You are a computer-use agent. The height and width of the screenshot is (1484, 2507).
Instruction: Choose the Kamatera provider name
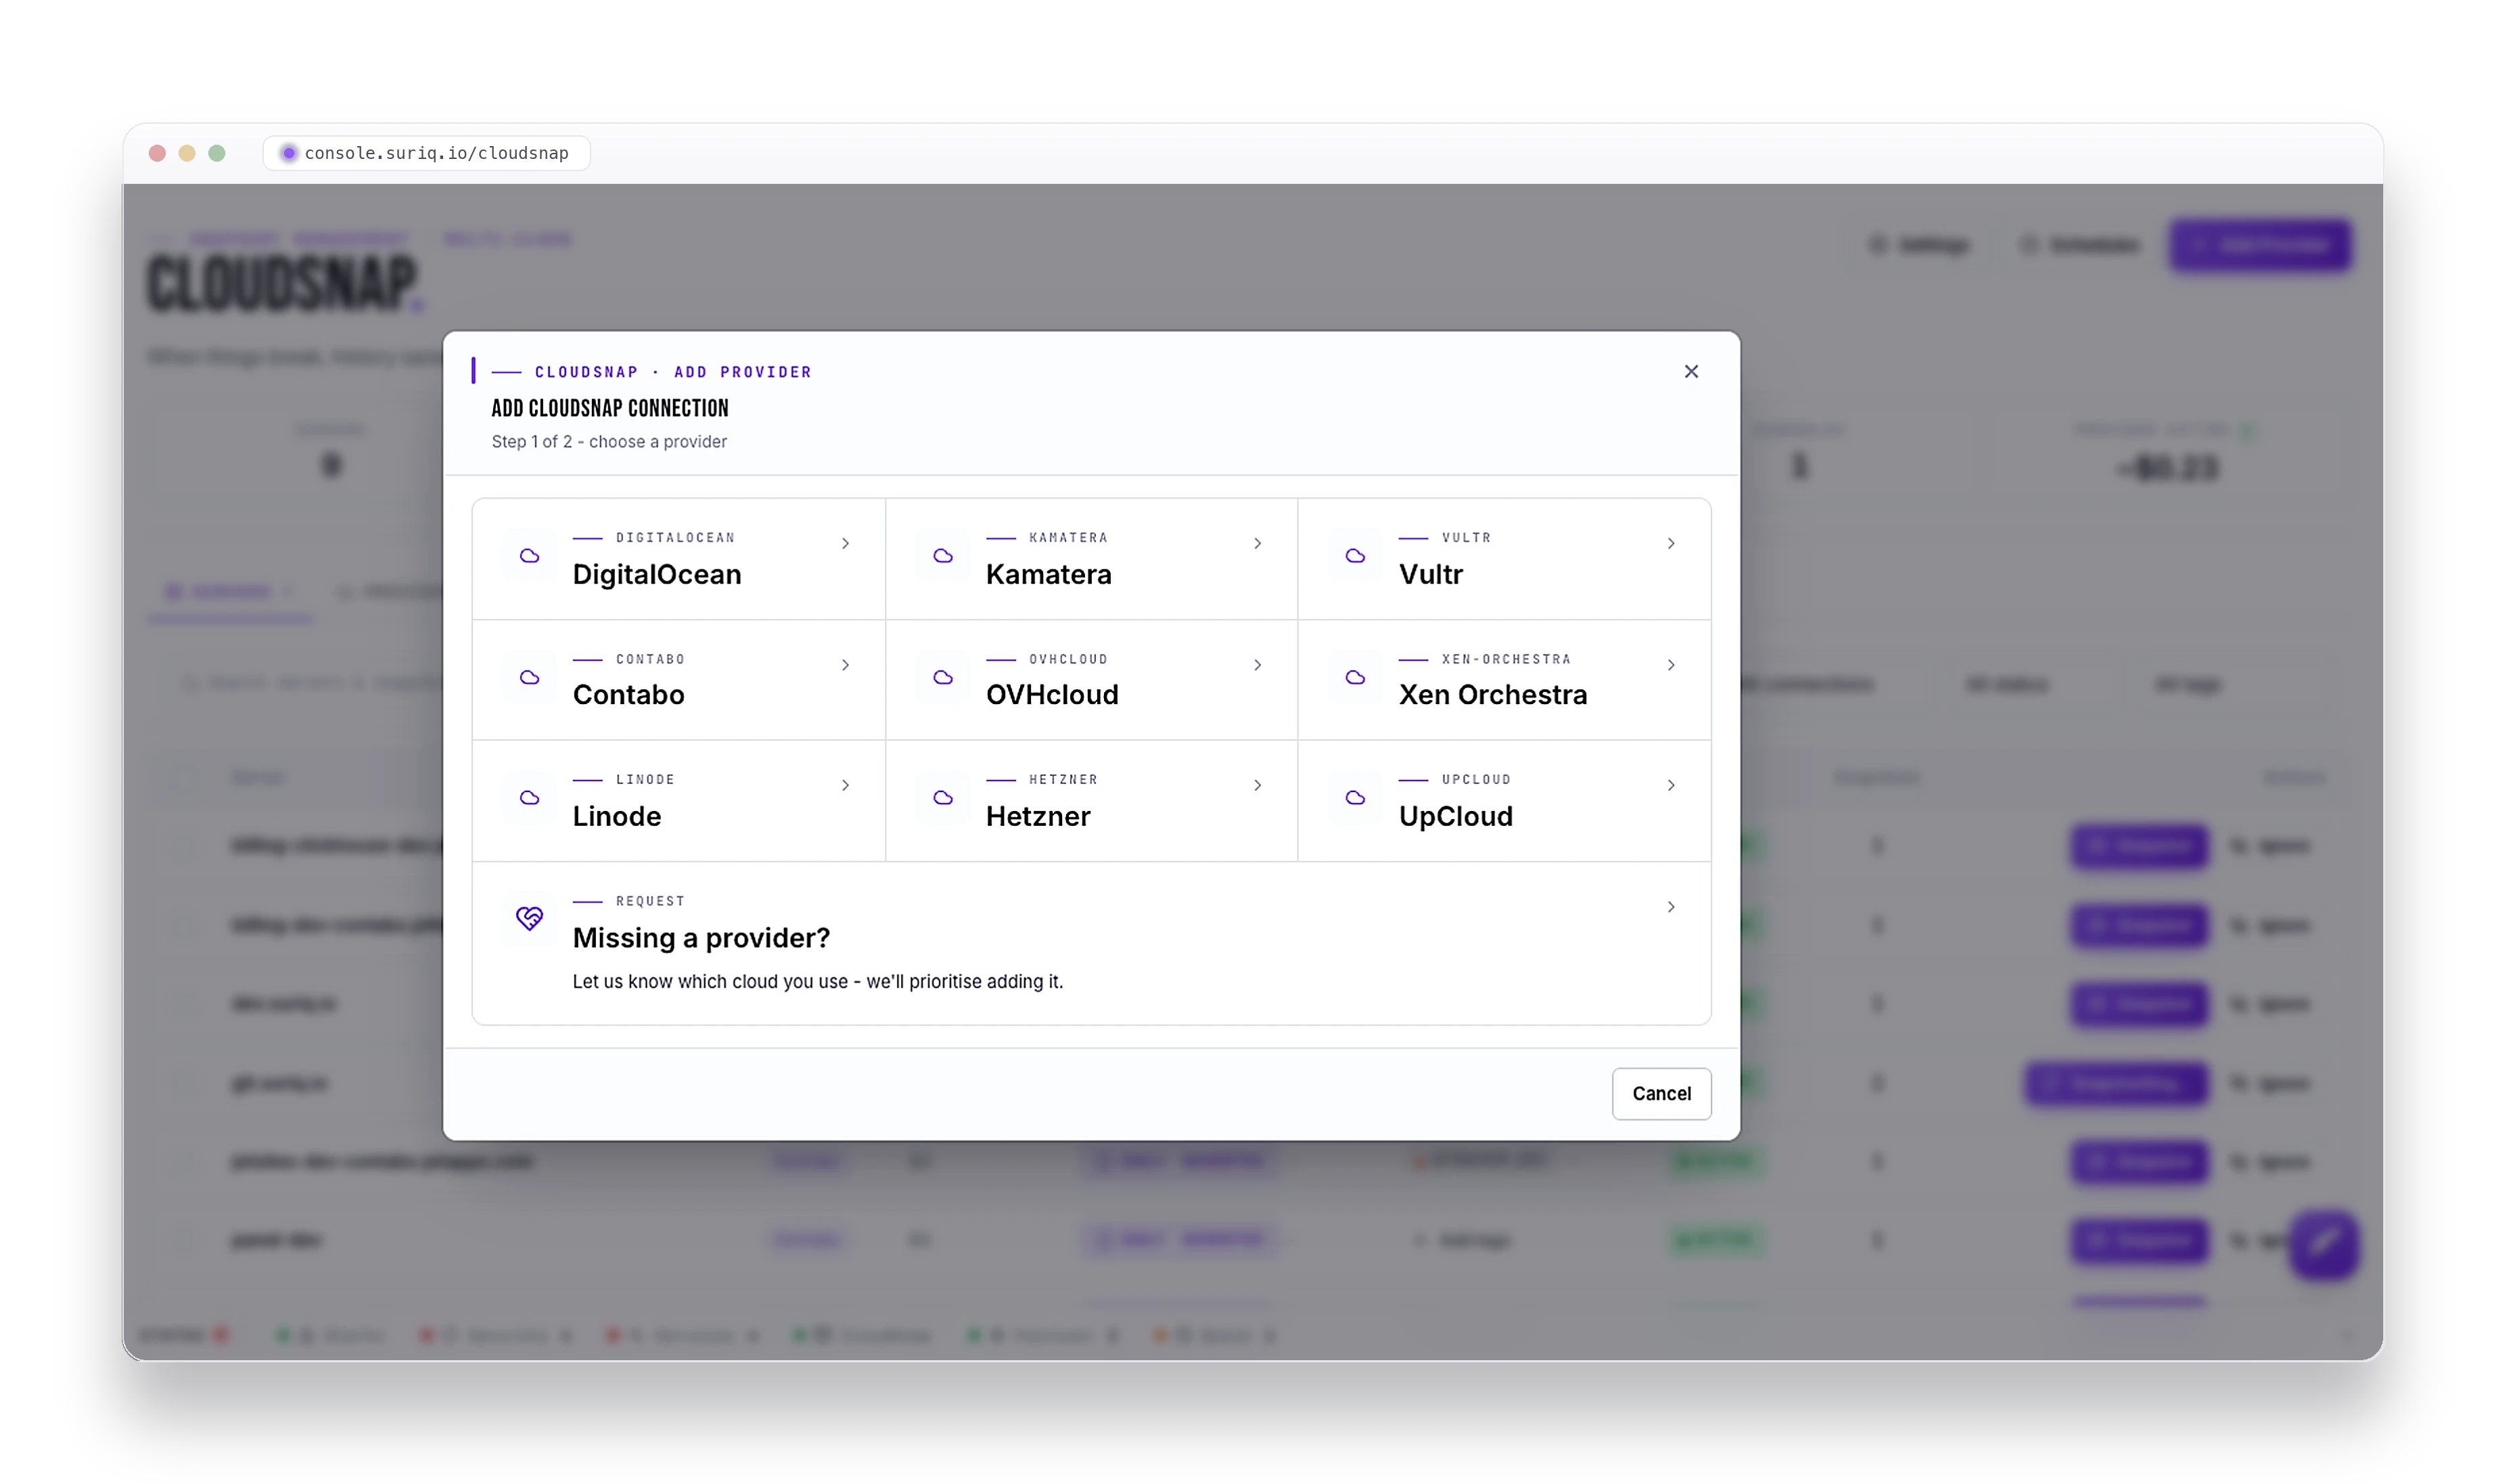pyautogui.click(x=1048, y=574)
